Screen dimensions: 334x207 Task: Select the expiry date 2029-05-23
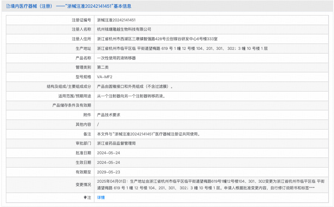pos(108,172)
